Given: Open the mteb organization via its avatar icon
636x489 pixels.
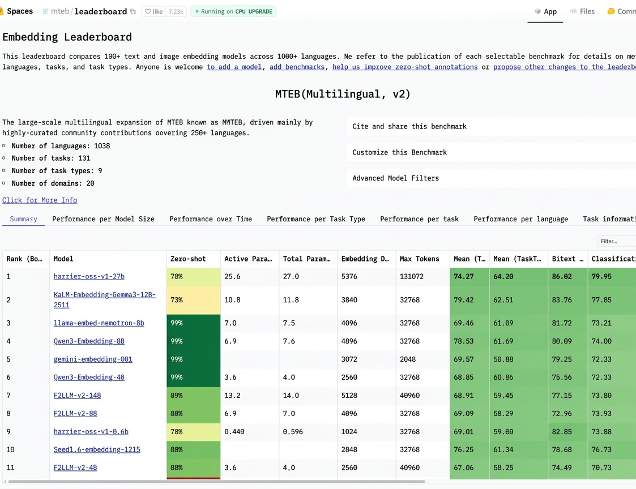Looking at the screenshot, I should pyautogui.click(x=45, y=10).
